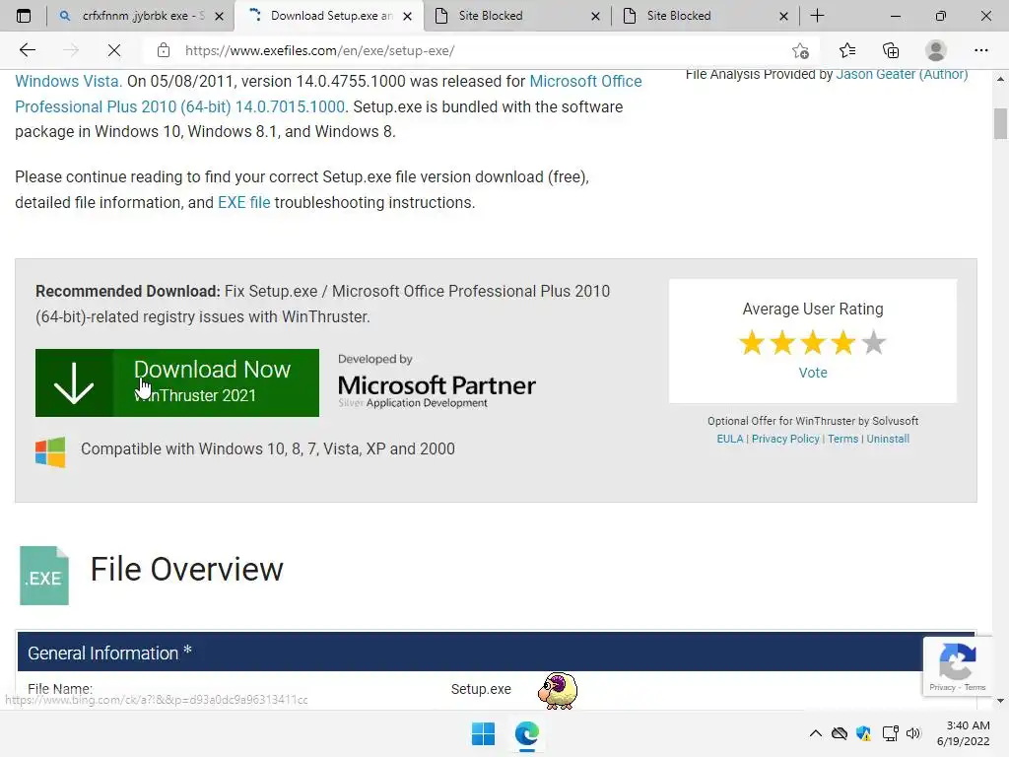Viewport: 1009px width, 757px height.
Task: Open the volume tray icon
Action: (913, 733)
